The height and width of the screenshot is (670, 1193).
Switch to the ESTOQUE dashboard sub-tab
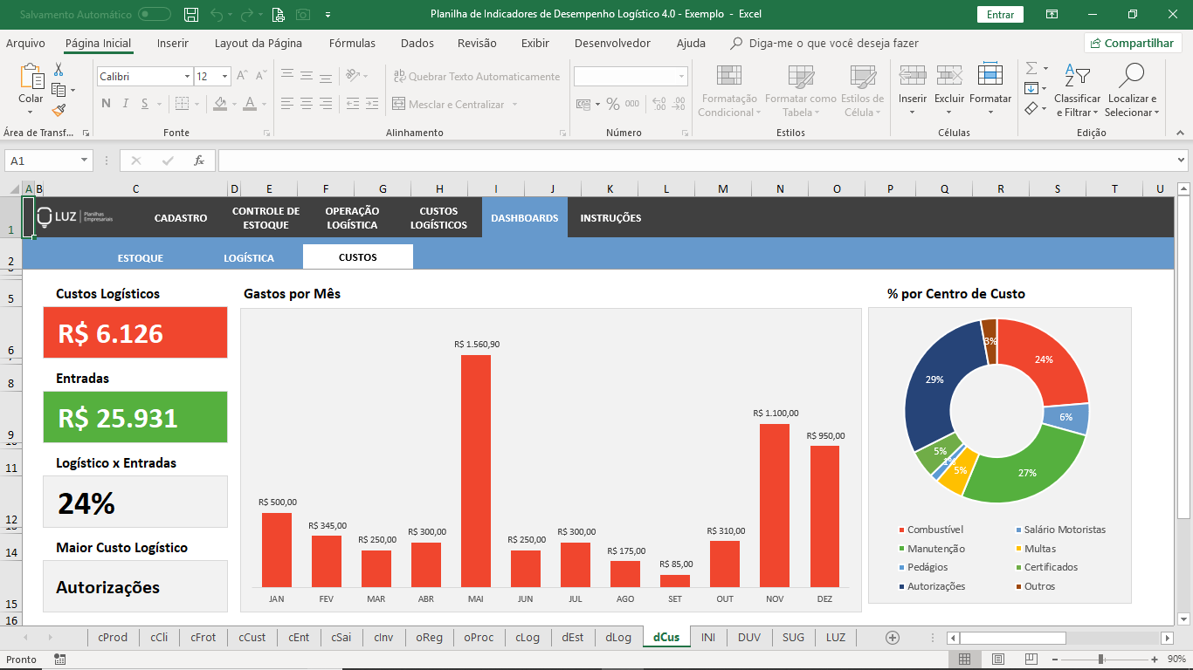[141, 257]
